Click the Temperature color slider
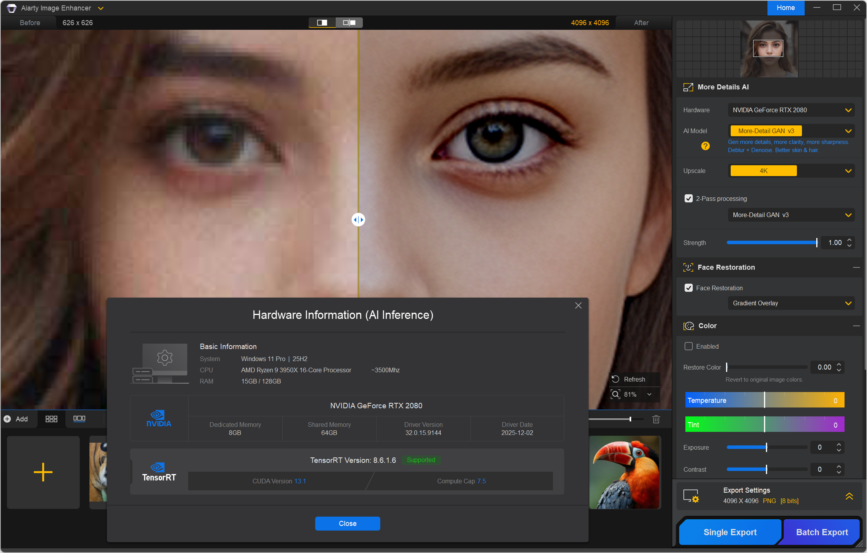Screen dimensions: 867x553 [x=764, y=400]
